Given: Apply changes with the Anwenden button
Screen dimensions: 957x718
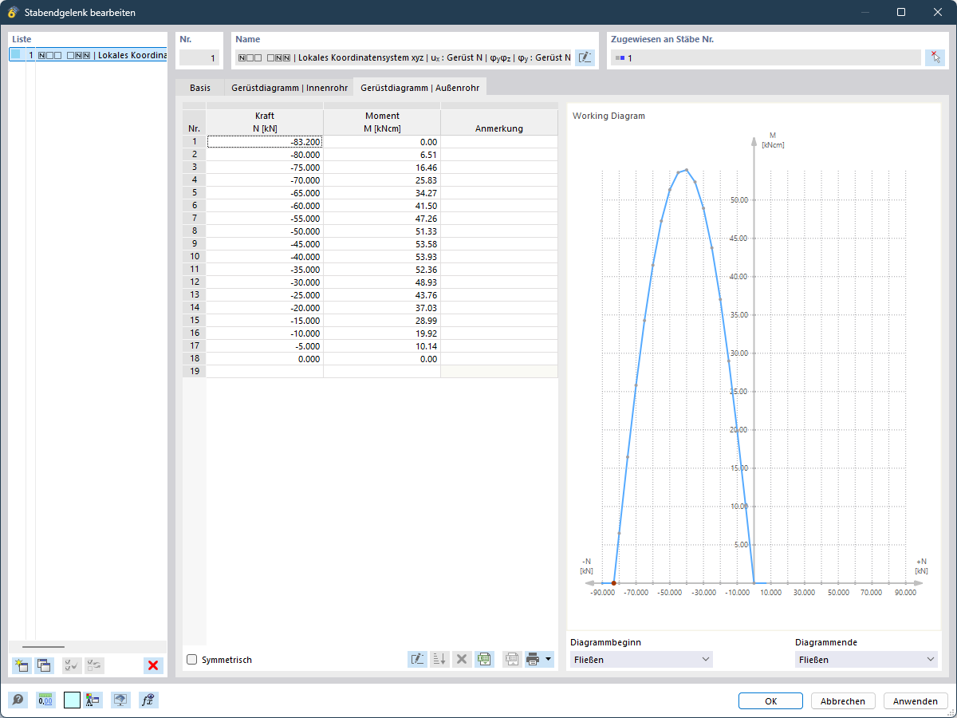Looking at the screenshot, I should [915, 700].
